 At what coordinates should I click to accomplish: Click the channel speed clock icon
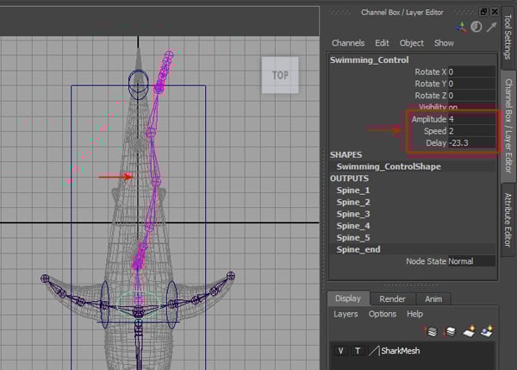coord(476,28)
